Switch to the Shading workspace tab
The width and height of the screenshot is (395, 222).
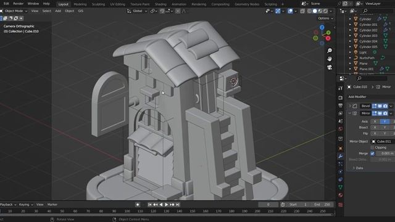[160, 4]
